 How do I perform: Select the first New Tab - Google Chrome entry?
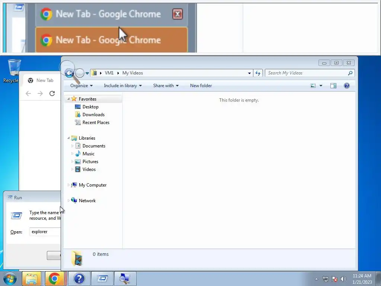(x=108, y=14)
